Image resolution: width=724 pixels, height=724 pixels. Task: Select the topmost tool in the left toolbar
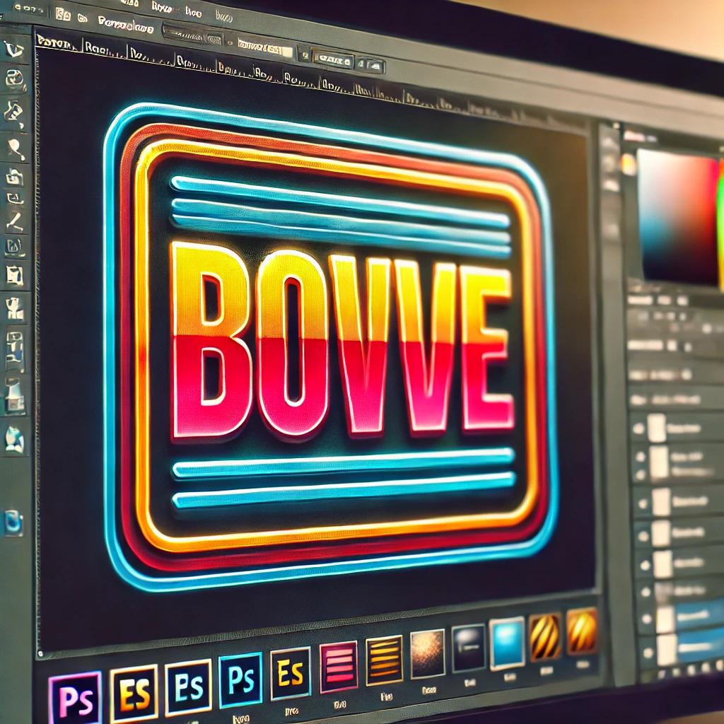point(14,49)
